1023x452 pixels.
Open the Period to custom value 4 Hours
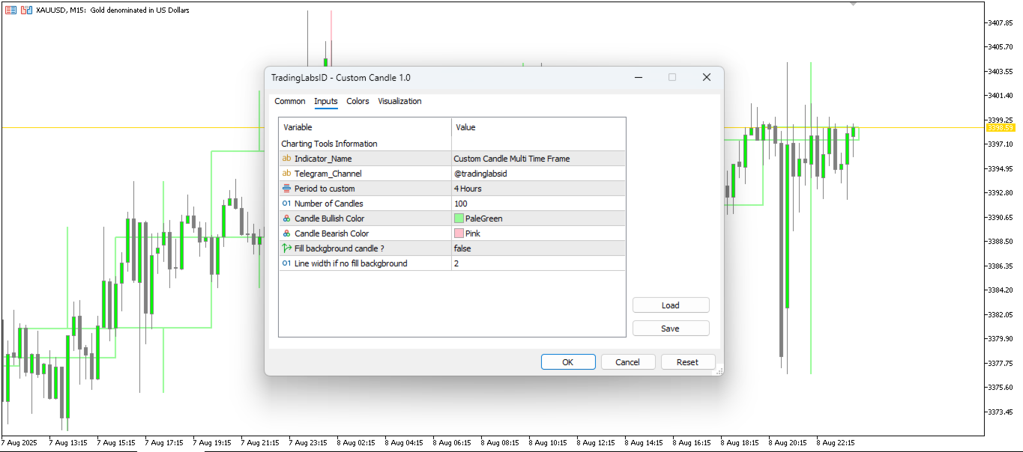(538, 189)
